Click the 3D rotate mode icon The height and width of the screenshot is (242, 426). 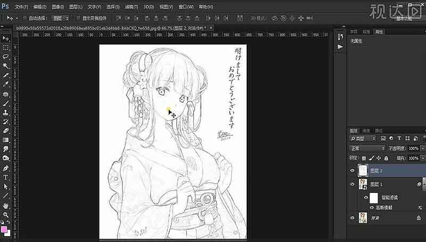(x=275, y=18)
